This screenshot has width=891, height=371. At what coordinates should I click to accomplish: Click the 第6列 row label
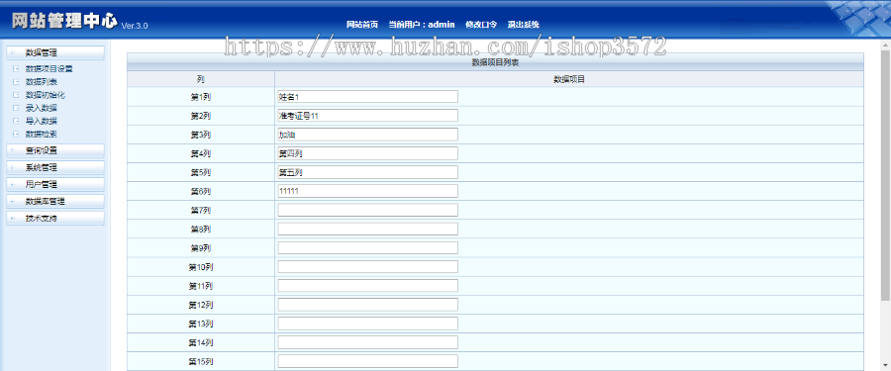pos(201,192)
